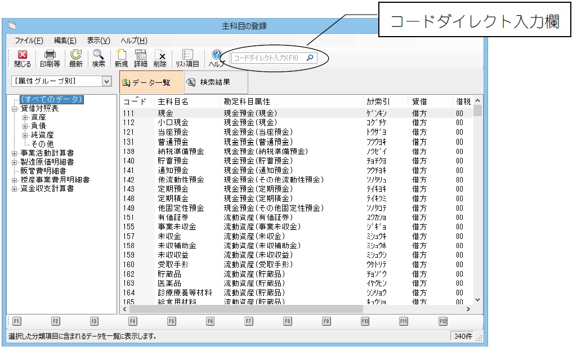Open 詳細 details for selected item

click(141, 58)
